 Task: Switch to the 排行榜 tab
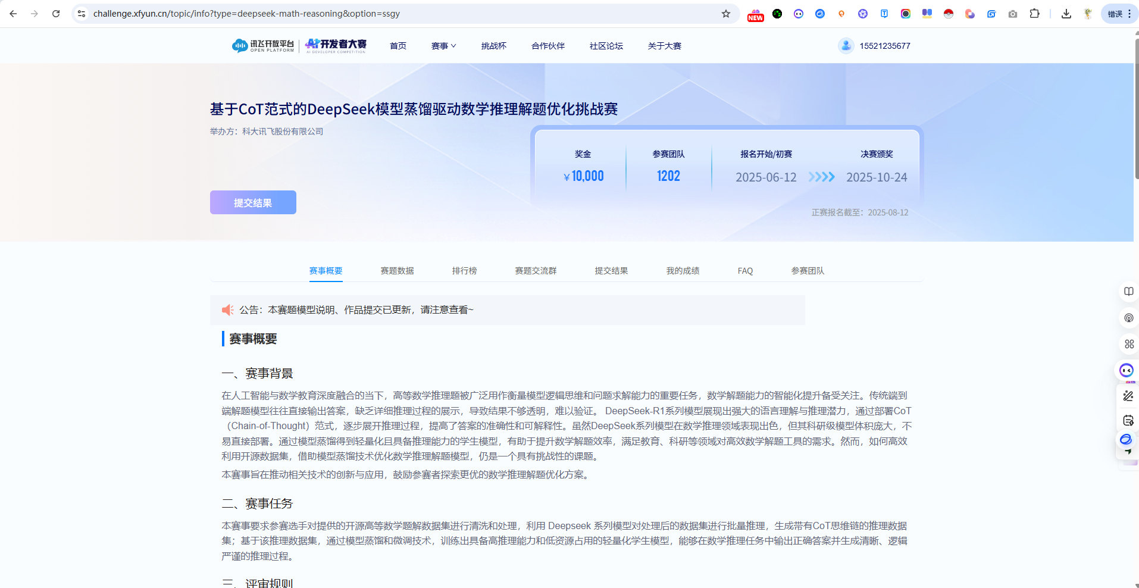[x=465, y=271]
